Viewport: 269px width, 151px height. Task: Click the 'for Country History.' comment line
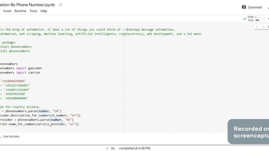(20, 107)
